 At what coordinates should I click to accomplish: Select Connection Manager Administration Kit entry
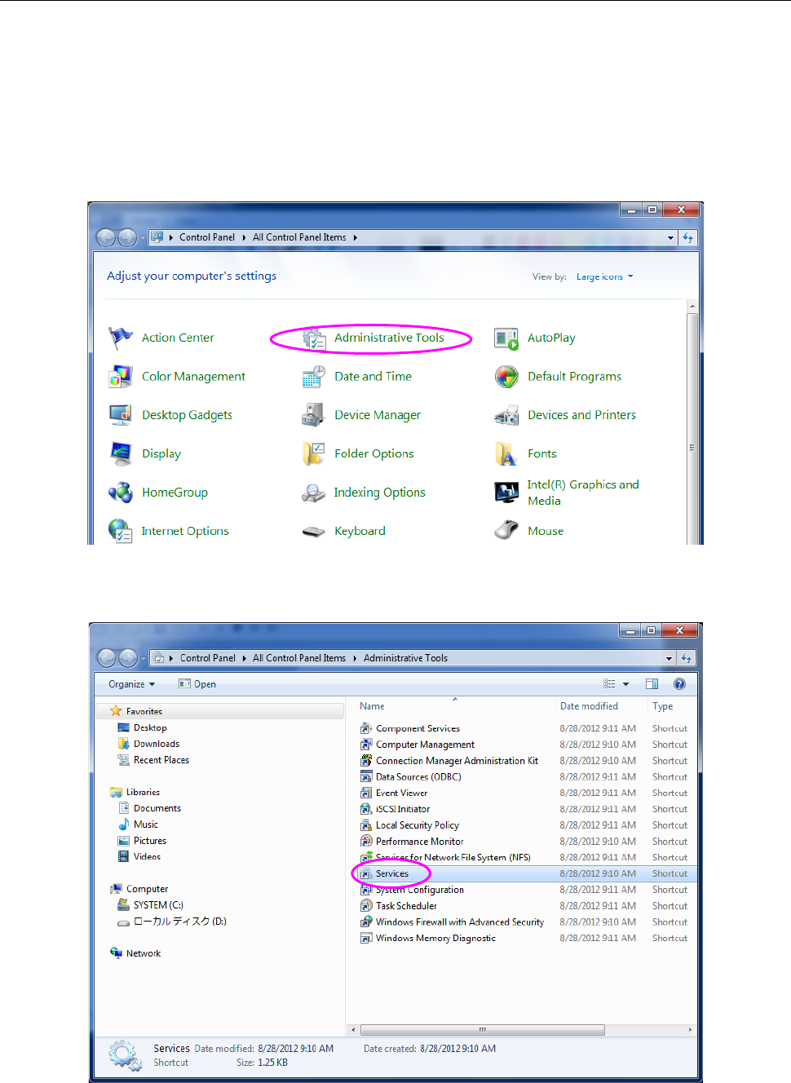click(457, 761)
